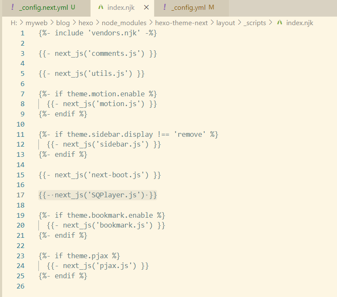Switch to the _config.next.yml tab
The height and width of the screenshot is (297, 337).
coord(46,8)
